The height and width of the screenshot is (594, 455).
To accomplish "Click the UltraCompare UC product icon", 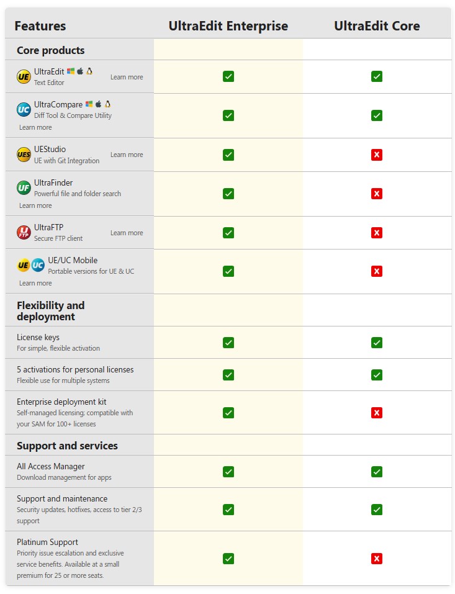I will click(24, 110).
